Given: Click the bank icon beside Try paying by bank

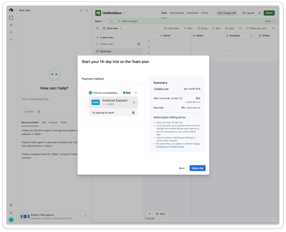Looking at the screenshot, I should 133,113.
